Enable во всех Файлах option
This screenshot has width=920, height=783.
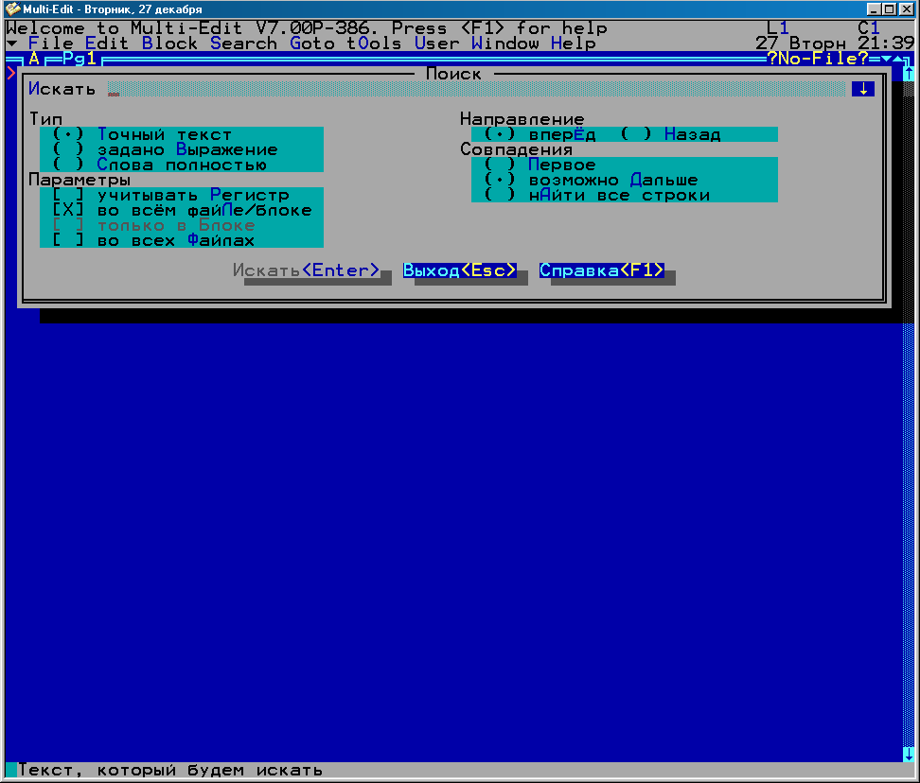153,241
